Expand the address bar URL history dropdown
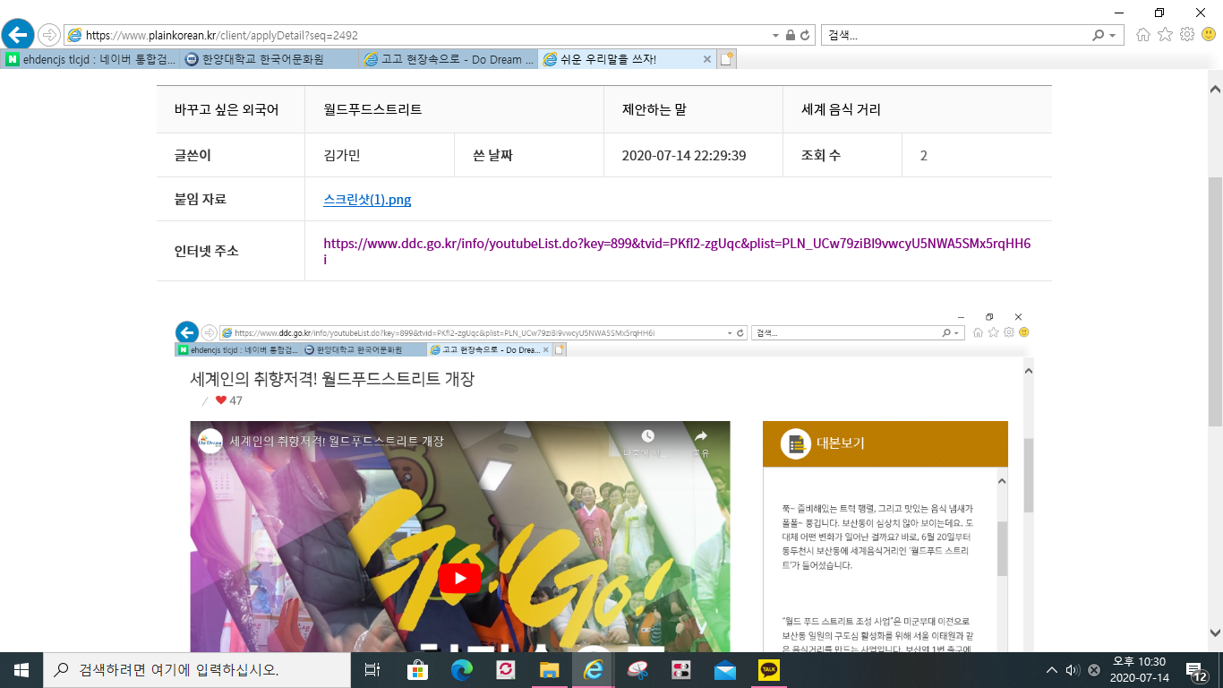 [775, 36]
